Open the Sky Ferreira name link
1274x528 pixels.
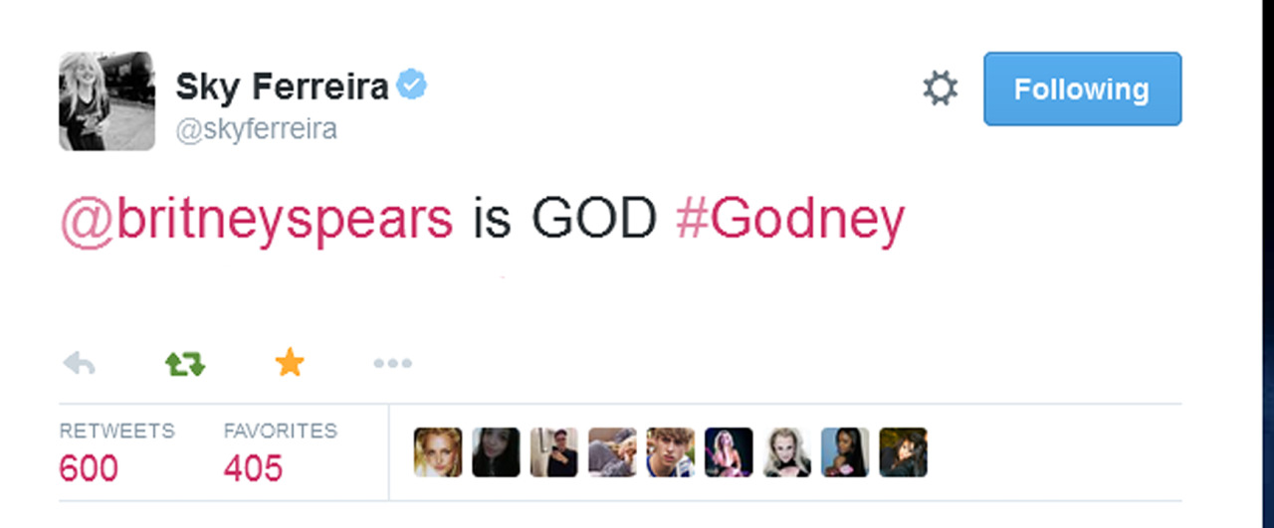click(282, 88)
